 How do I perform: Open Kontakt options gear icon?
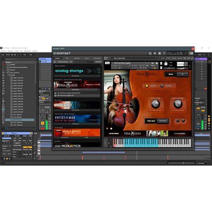(155, 53)
